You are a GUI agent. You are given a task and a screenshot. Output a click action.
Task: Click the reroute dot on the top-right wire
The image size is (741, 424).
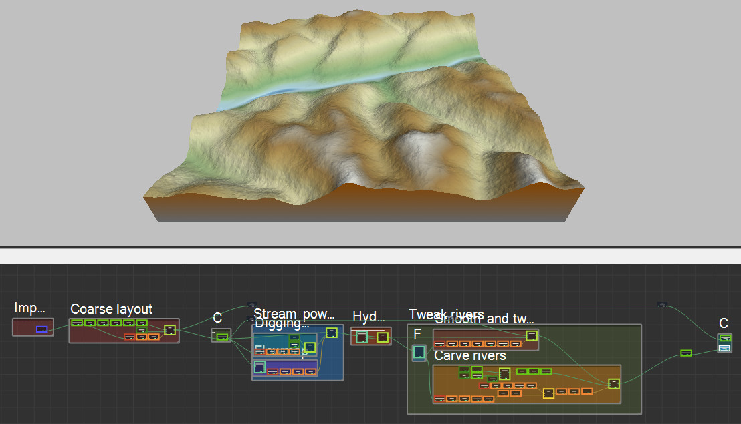[x=662, y=305]
